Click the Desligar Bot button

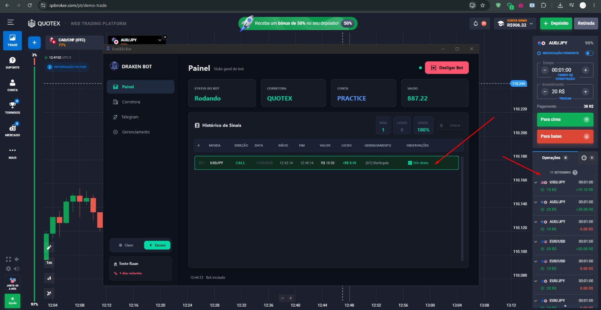(447, 68)
